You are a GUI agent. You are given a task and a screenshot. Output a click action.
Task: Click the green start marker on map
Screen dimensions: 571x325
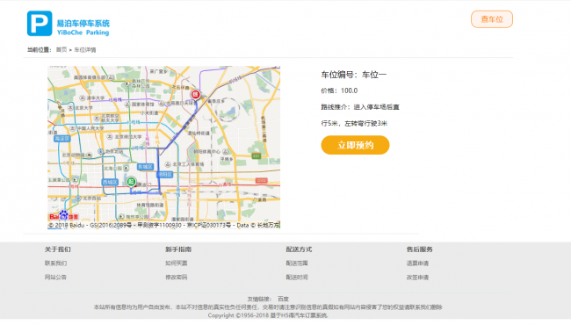click(x=131, y=181)
